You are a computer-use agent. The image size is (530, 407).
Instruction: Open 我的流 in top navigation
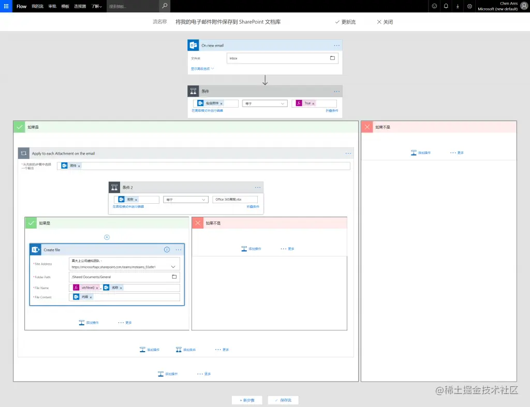37,6
